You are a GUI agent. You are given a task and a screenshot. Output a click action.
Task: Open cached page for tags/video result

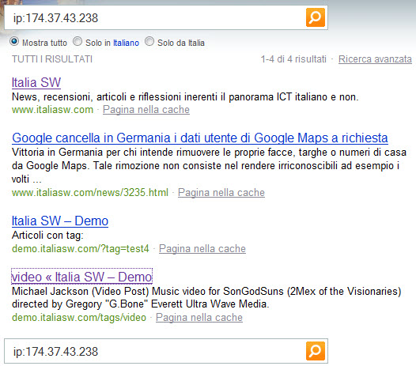(x=199, y=318)
